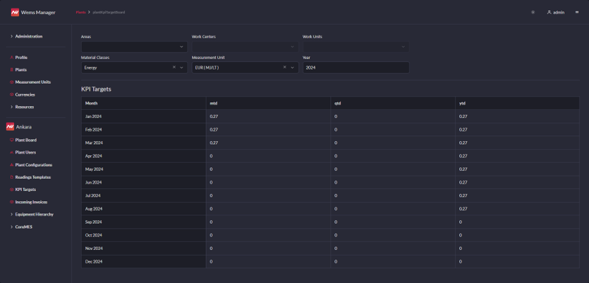Click the Wems Manager logo icon
This screenshot has height=283, width=589.
point(15,12)
